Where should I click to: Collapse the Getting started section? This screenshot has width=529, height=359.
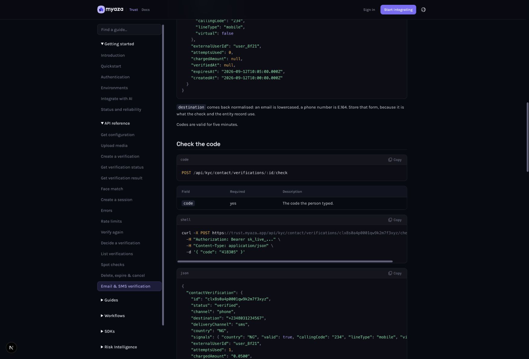click(x=117, y=44)
